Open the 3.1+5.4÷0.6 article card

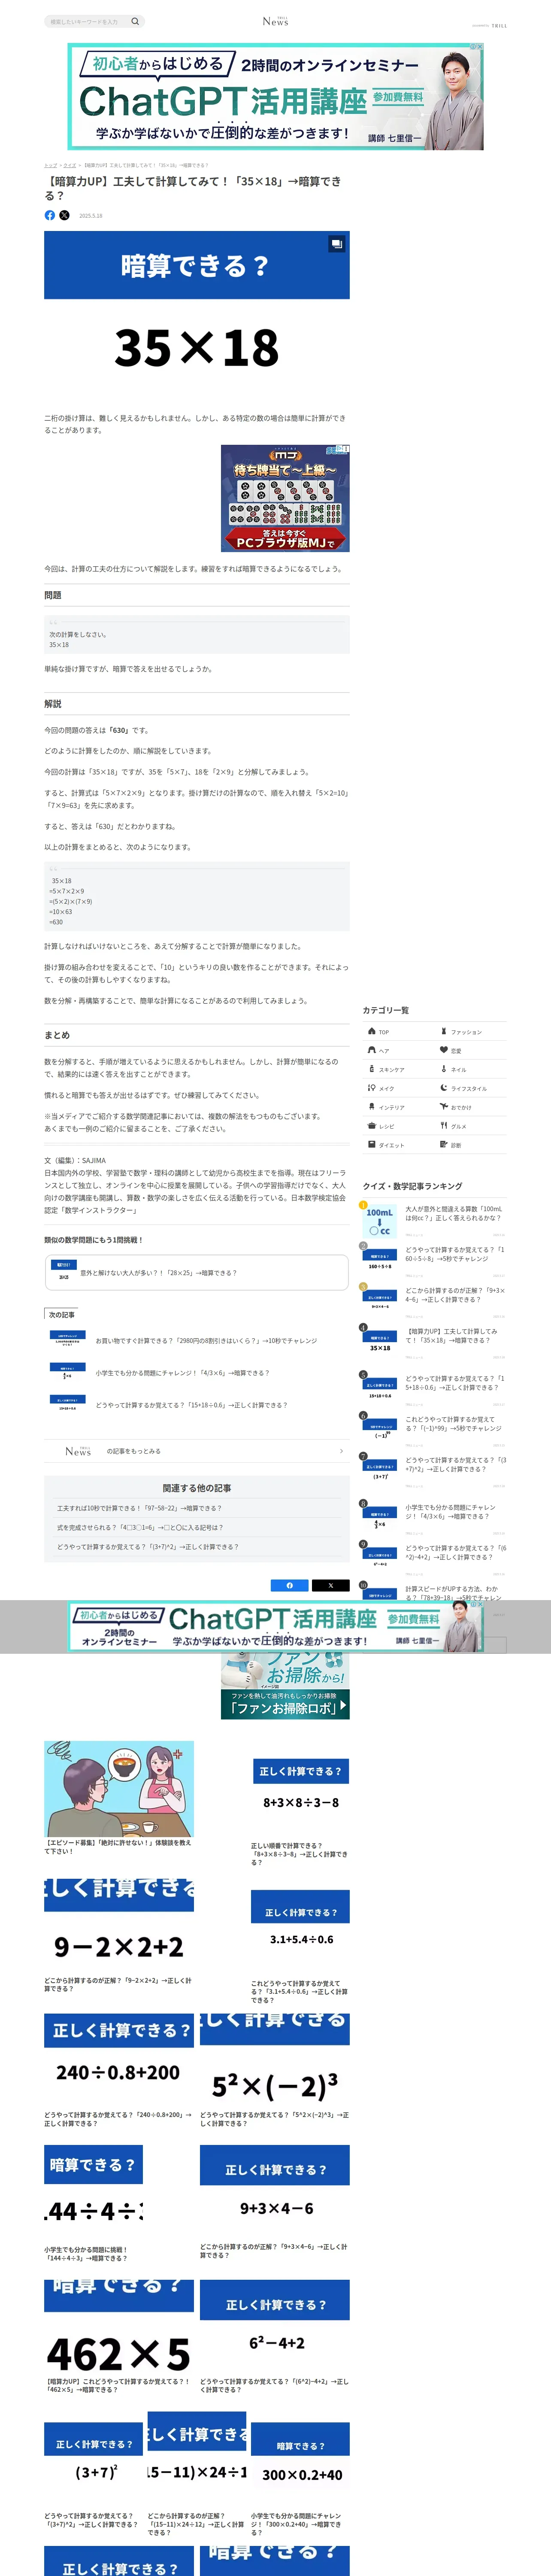pos(300,1946)
